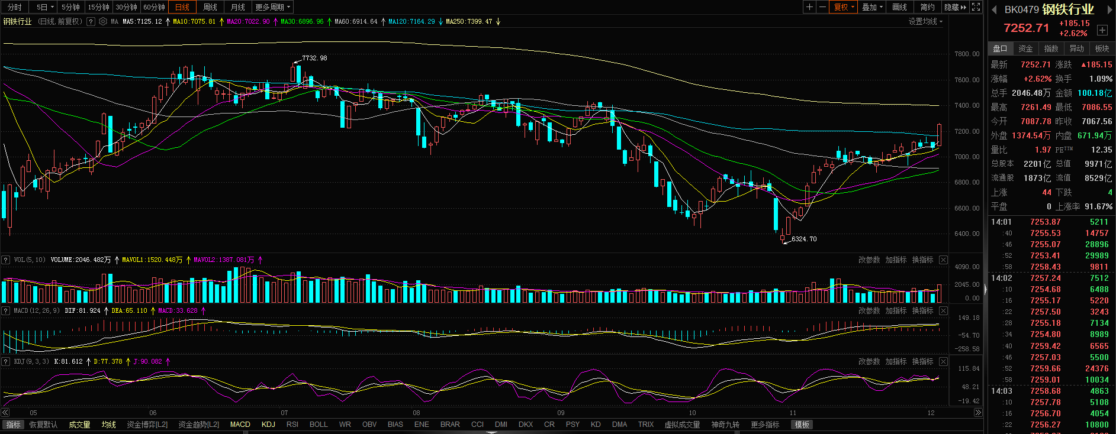The width and height of the screenshot is (1116, 434).
Task: Open 更多指标 list
Action: (x=765, y=425)
